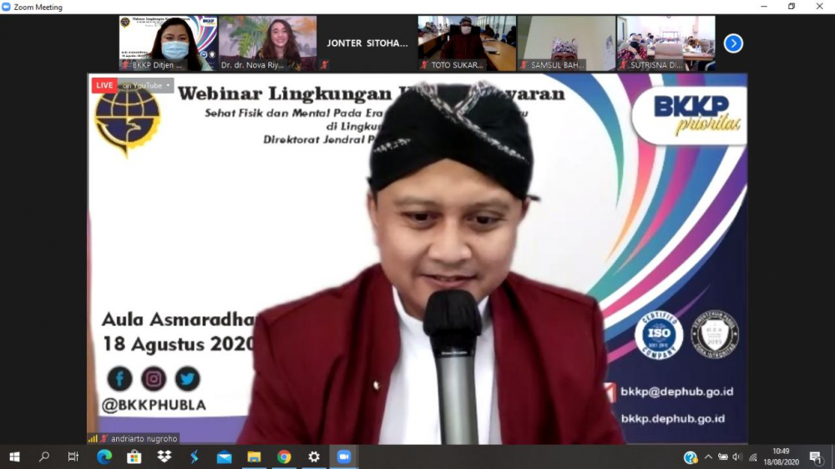The height and width of the screenshot is (469, 835).
Task: Open the blue lightning app on taskbar
Action: pyautogui.click(x=195, y=456)
